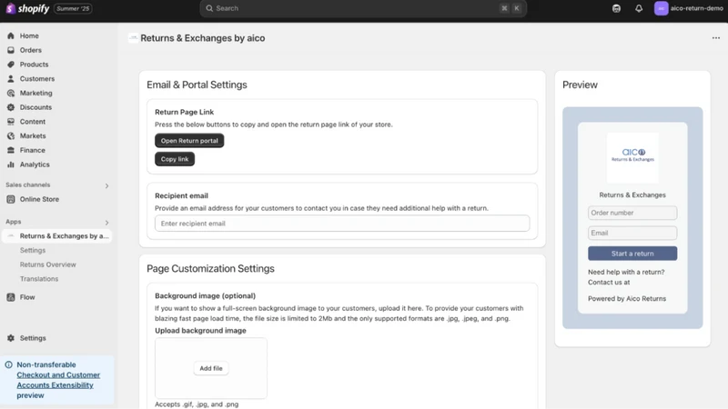Click the 'Powered by Aico Returns' text
728x409 pixels.
[627, 299]
